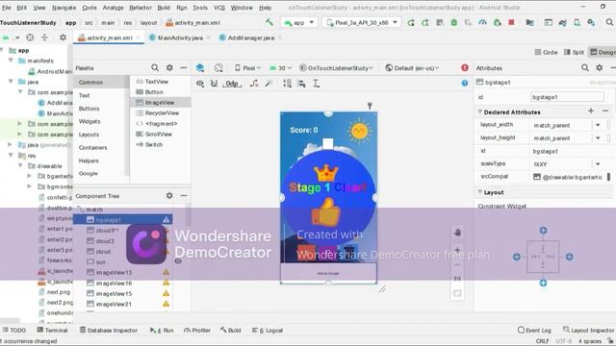Viewport: 616px width, 346px height.
Task: Open the OnTouchListenerStudy theme dropdown
Action: 336,68
